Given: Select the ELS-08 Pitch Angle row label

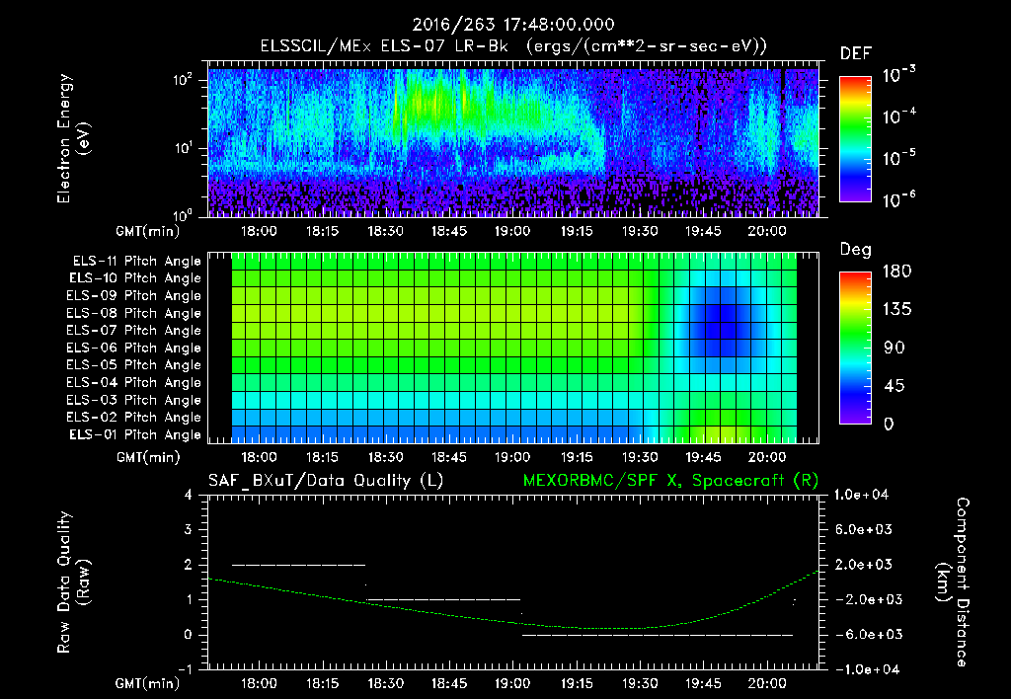Looking at the screenshot, I should pos(134,313).
